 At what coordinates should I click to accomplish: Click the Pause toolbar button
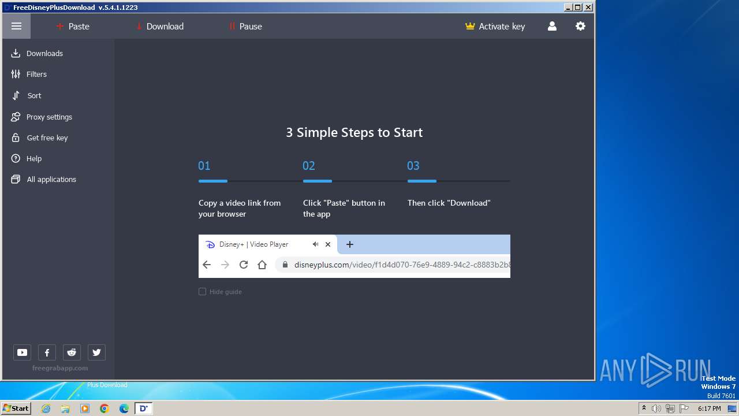tap(245, 26)
